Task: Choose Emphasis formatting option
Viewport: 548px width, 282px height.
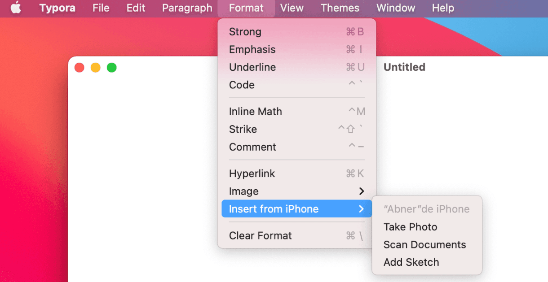Action: click(x=252, y=50)
